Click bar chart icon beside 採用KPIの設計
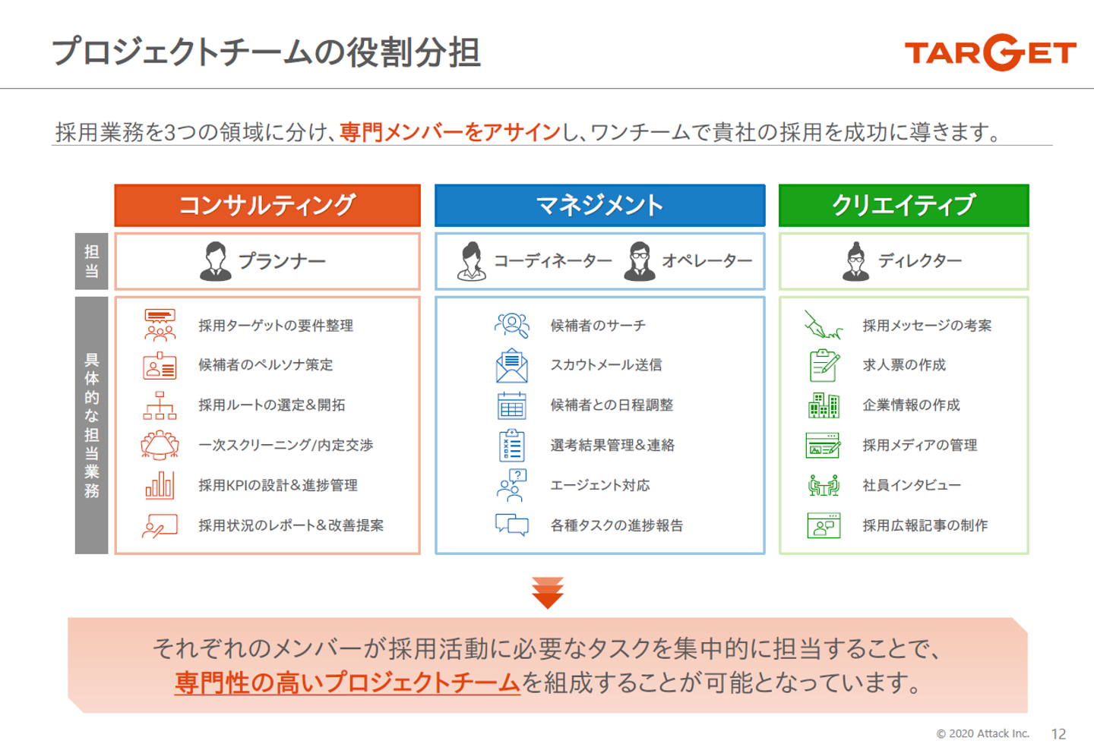Viewport: 1094px width, 747px height. click(160, 485)
